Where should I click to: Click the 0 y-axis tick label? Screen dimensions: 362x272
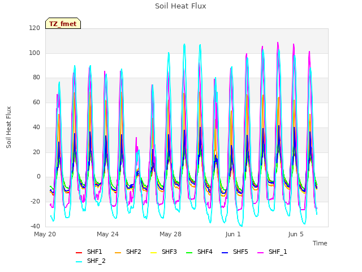pos(38,177)
